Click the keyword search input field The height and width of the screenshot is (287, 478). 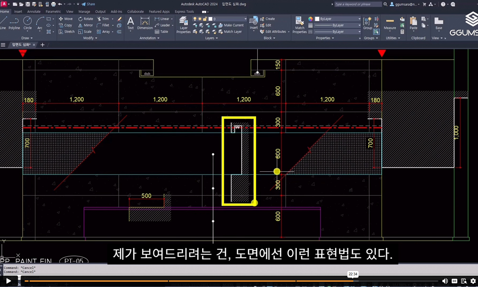coord(358,4)
